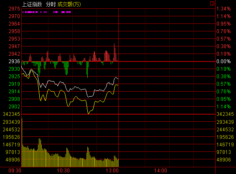Click the white index line's latest endpoint
Image resolution: width=236 pixels, height=174 pixels.
click(x=118, y=79)
